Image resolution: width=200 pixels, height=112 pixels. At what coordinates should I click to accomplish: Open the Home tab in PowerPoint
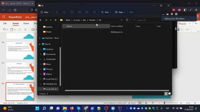coord(16,23)
